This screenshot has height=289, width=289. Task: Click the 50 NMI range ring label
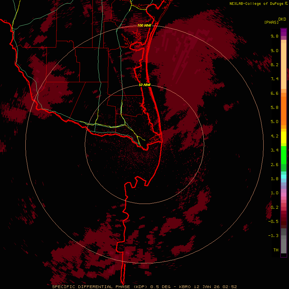pos(144,85)
